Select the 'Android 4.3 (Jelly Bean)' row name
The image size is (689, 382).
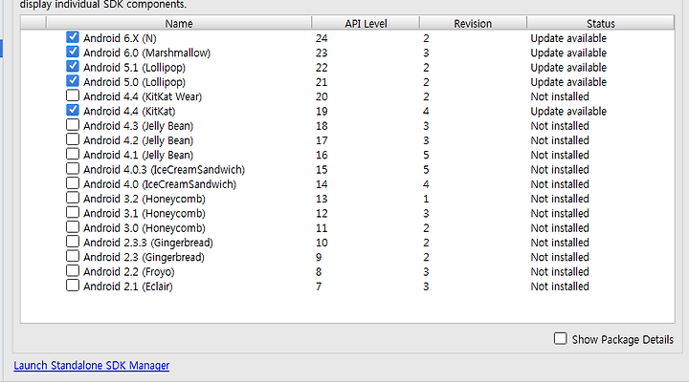pos(139,126)
